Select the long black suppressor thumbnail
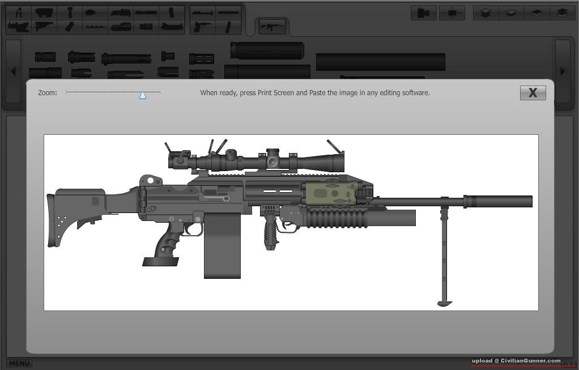 pyautogui.click(x=380, y=62)
